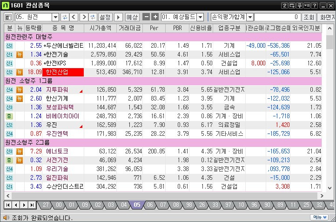
Task: Click the news icon in the 서전기전 row
Action: point(19,160)
